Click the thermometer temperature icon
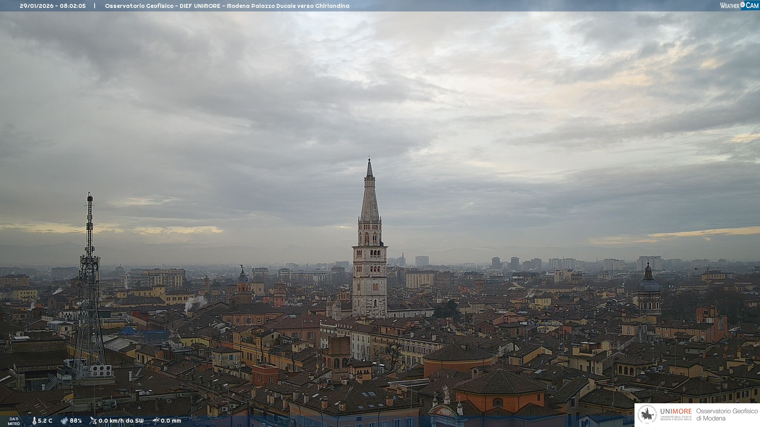760x427 pixels. point(34,421)
